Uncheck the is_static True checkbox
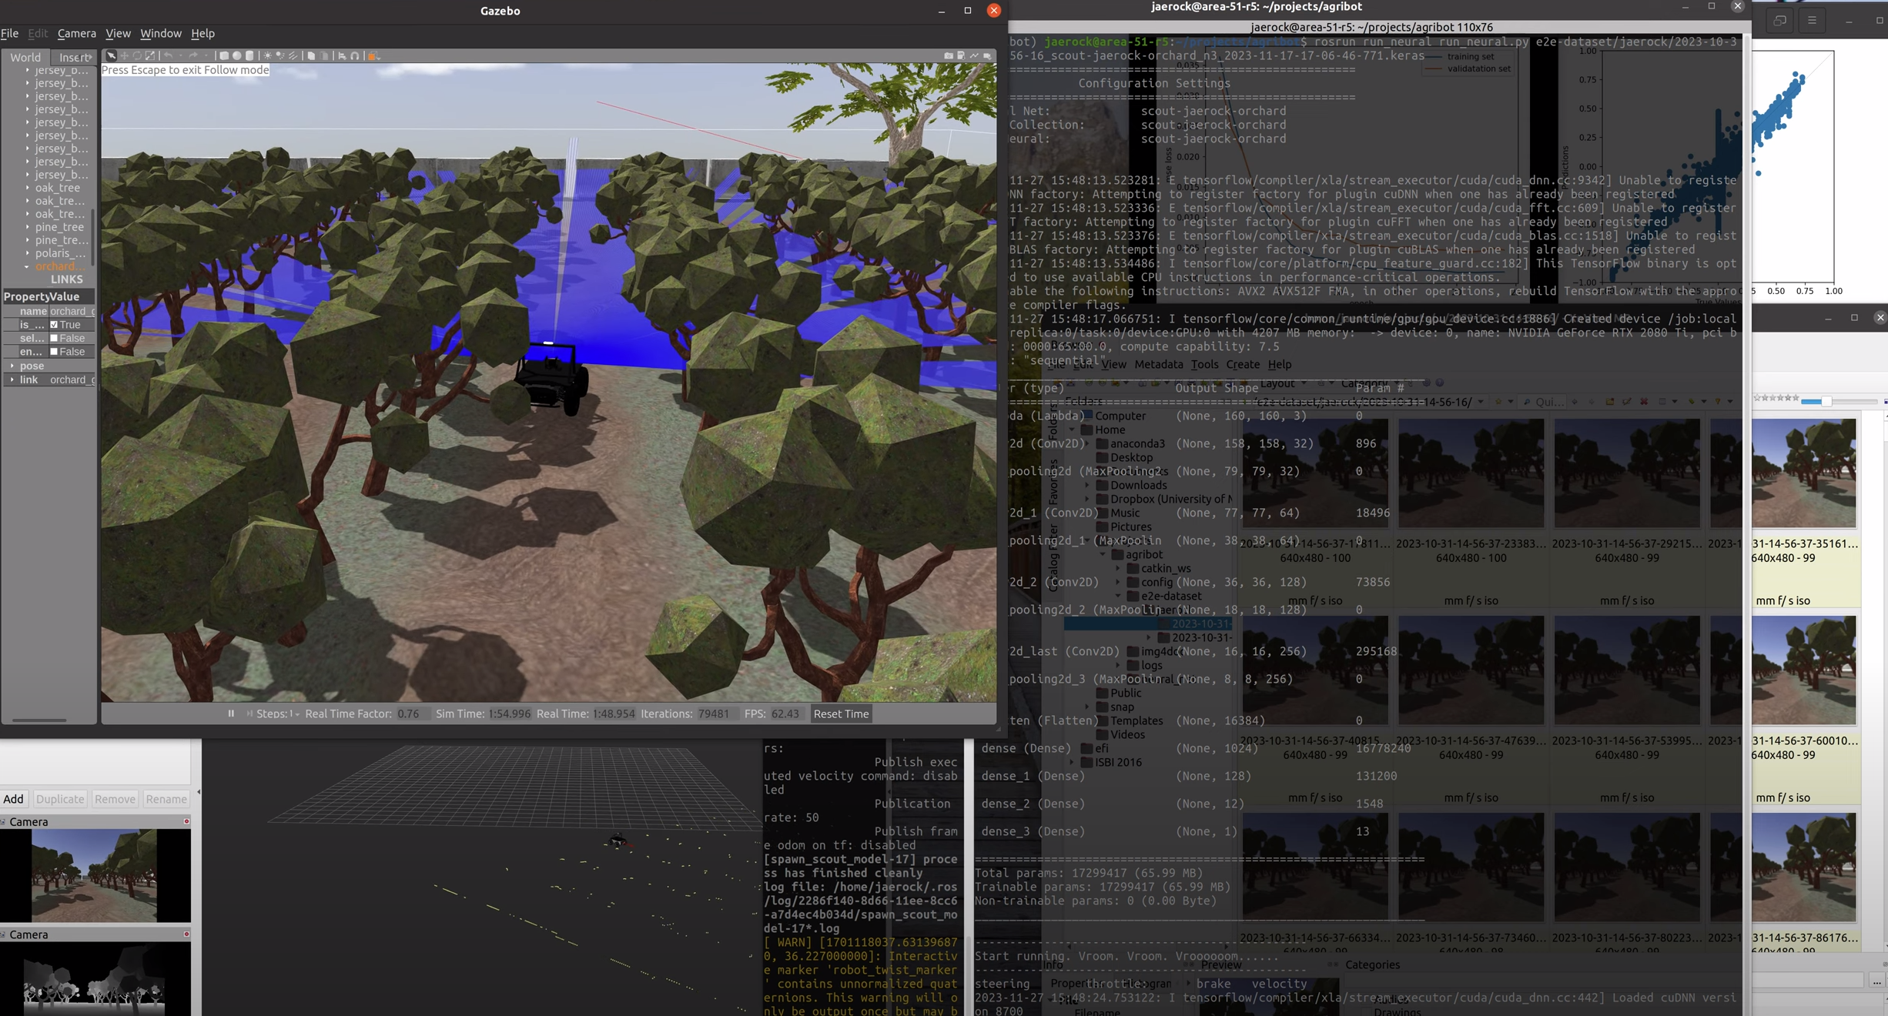 pyautogui.click(x=54, y=325)
